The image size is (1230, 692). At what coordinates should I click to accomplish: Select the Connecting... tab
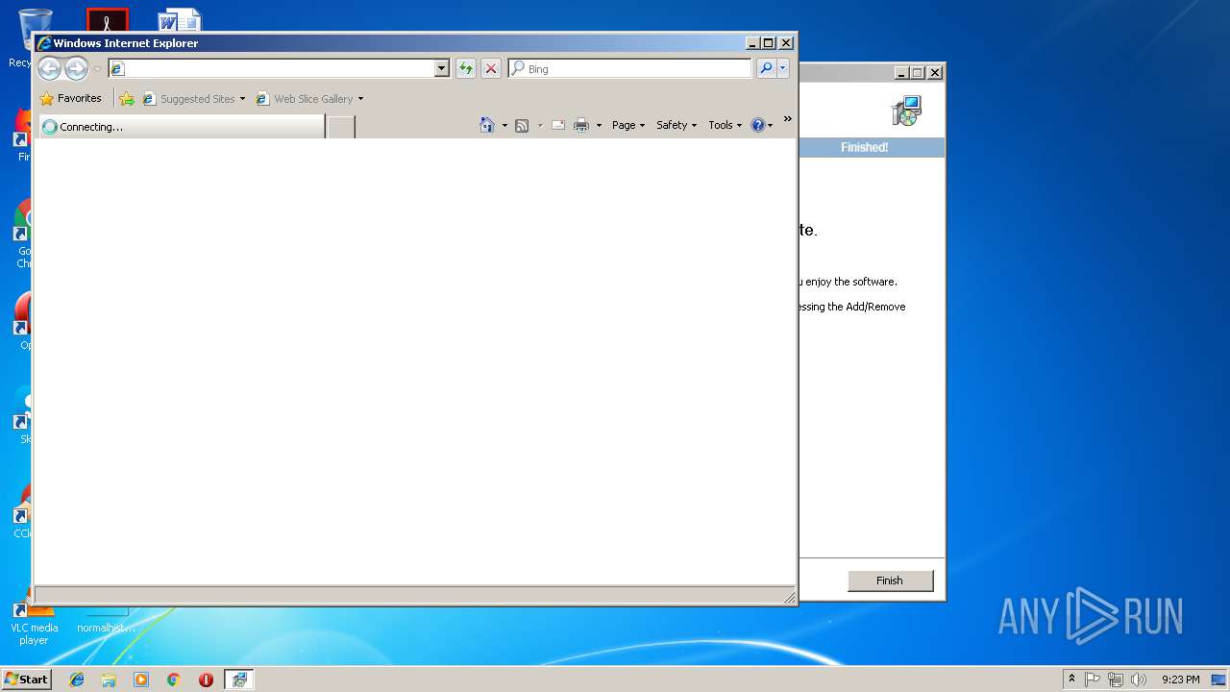tap(181, 126)
